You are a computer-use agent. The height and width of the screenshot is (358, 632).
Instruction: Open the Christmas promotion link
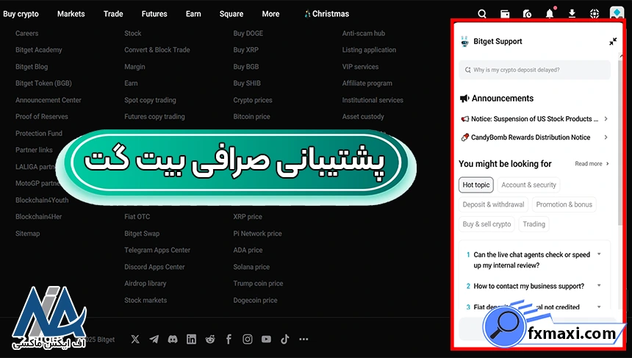tap(326, 14)
